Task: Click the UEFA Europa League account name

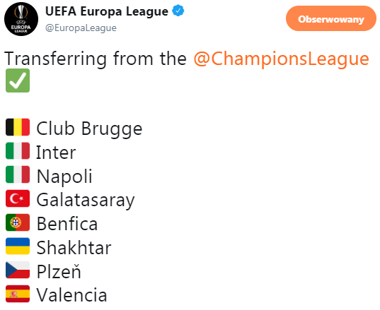Action: tap(107, 11)
